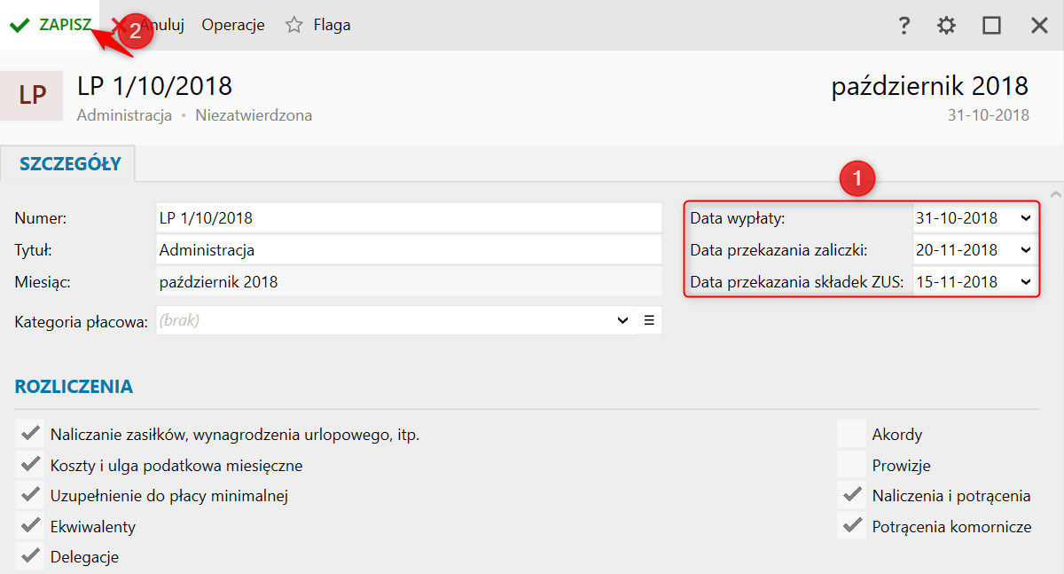
Task: Collapse section using small chevron at right edge
Action: 1055,193
